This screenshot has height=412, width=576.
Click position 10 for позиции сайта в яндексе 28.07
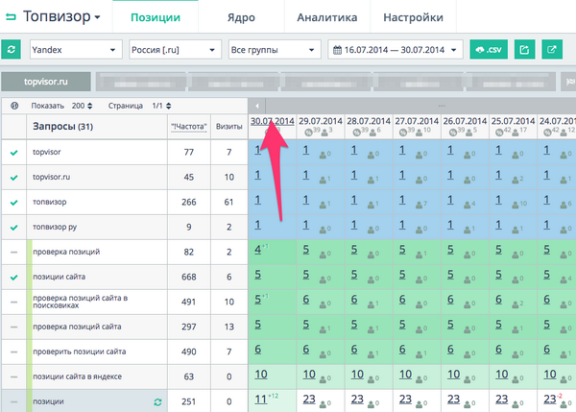(357, 375)
